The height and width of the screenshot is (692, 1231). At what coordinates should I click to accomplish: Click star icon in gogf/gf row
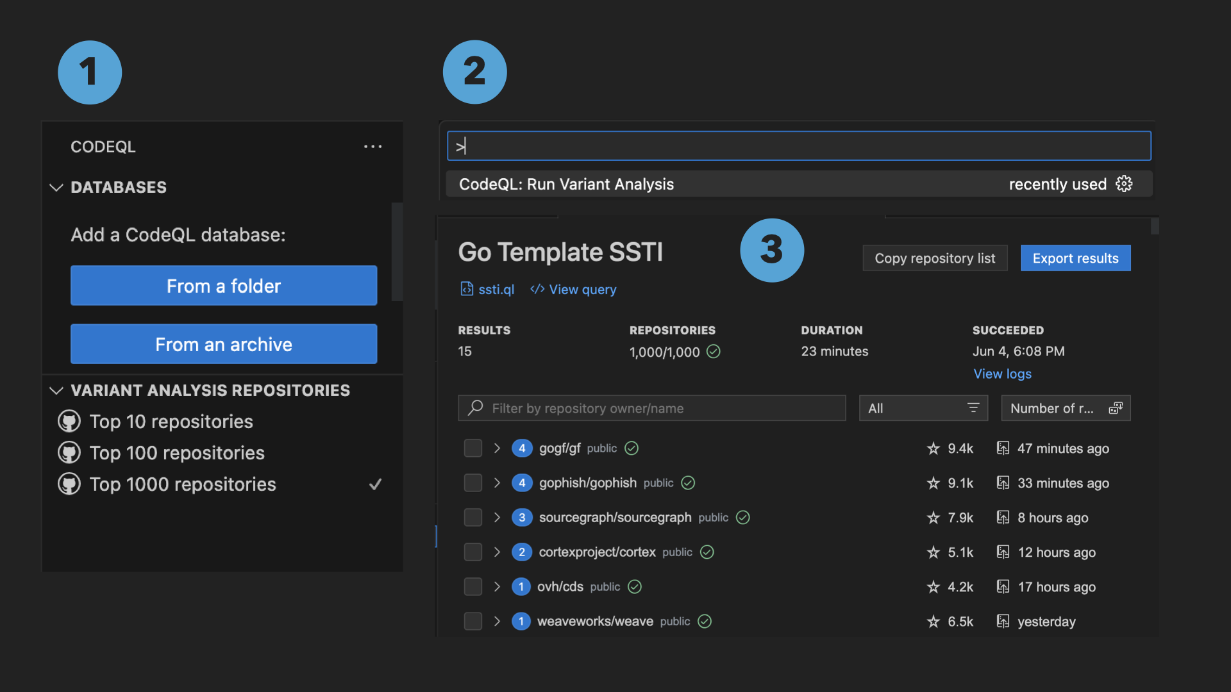click(934, 449)
